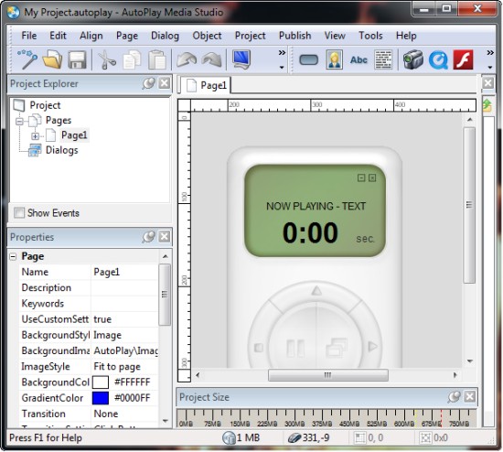
Task: Open object toolbar options dropdown arrow
Action: (490, 67)
